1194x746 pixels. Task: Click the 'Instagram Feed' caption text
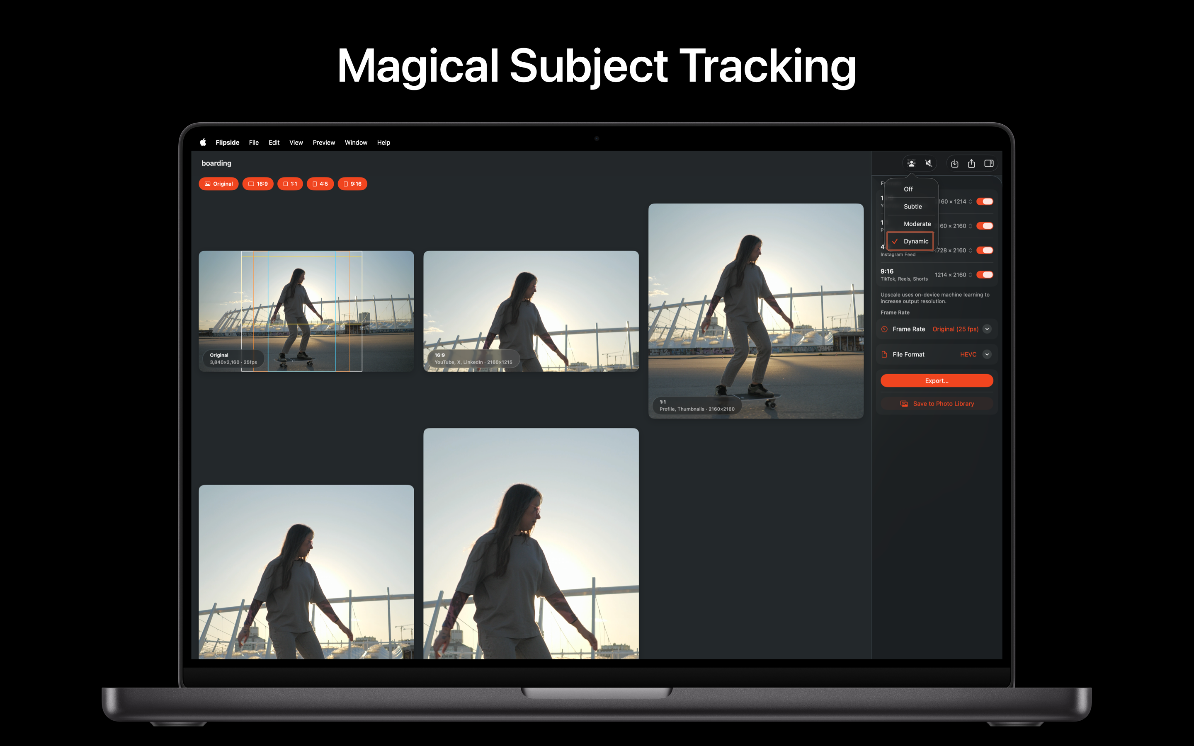(898, 254)
